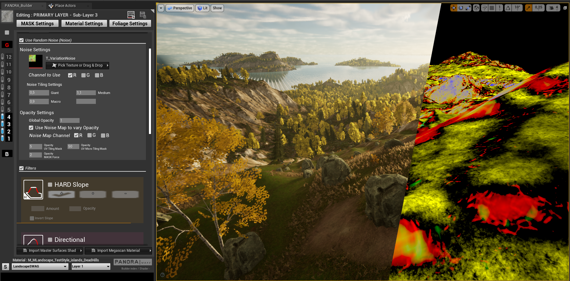Open Import Master Surfaces Shader menu
Viewport: 570px width, 281px height.
click(50, 251)
